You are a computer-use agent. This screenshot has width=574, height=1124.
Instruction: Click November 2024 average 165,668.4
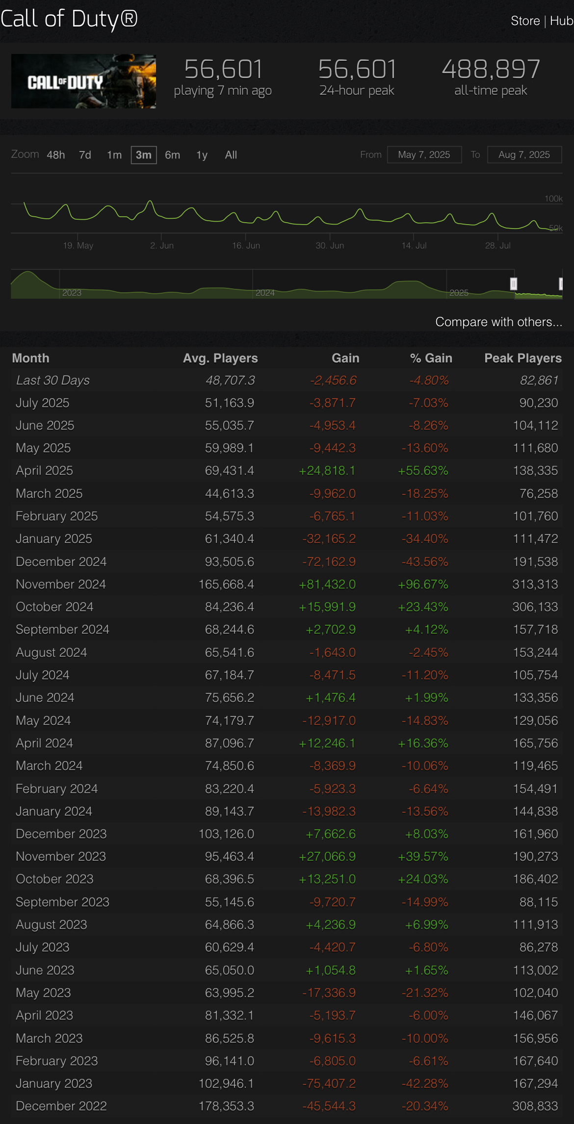[226, 584]
